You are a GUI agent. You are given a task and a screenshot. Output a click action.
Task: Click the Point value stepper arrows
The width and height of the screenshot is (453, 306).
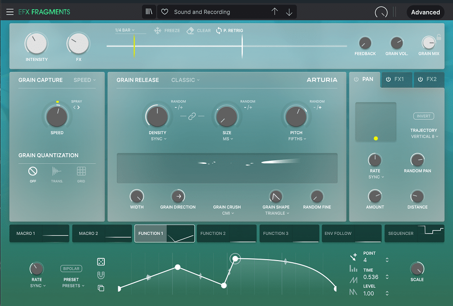coord(387,260)
